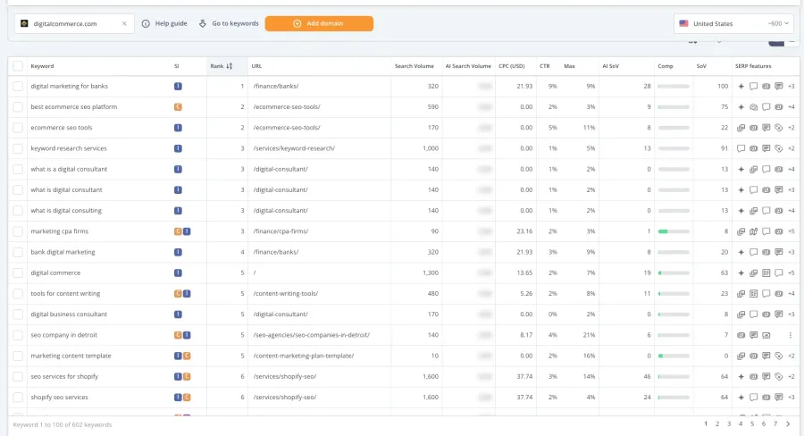Click the download arrow icon beside 'Go to keywords'
804x436 pixels.
point(203,23)
